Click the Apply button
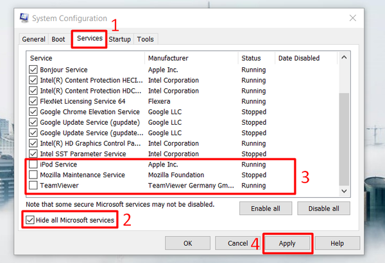 [x=287, y=243]
